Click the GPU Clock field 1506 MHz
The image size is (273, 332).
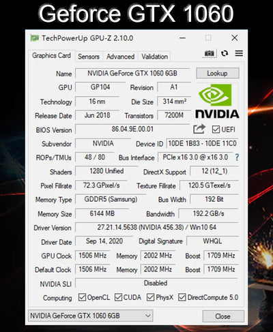[x=93, y=256]
